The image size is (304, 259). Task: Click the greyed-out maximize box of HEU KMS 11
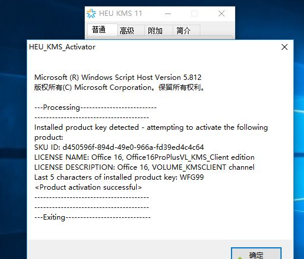click(x=194, y=14)
